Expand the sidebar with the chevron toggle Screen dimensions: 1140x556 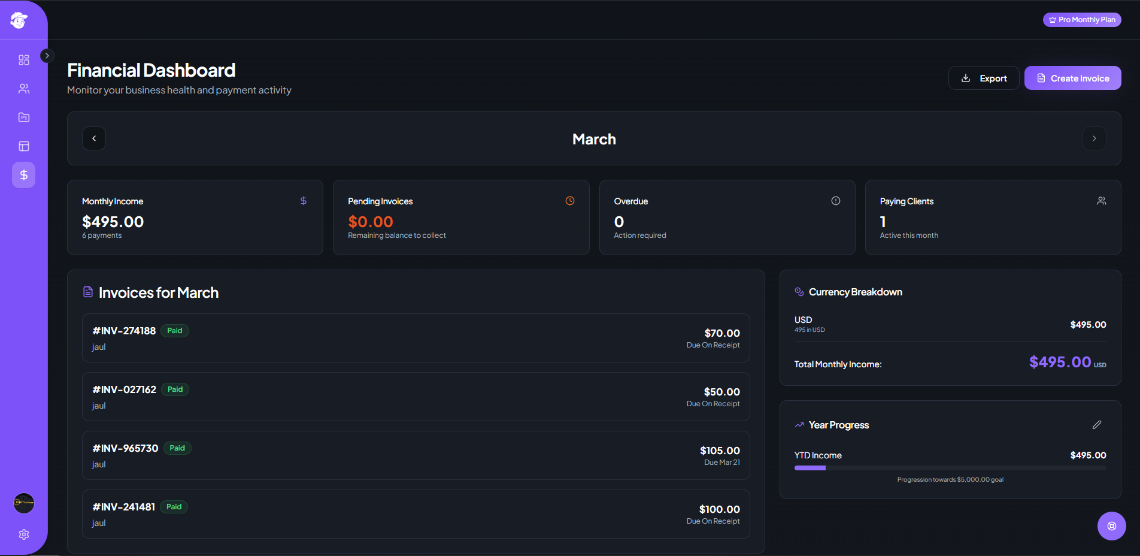[x=47, y=56]
